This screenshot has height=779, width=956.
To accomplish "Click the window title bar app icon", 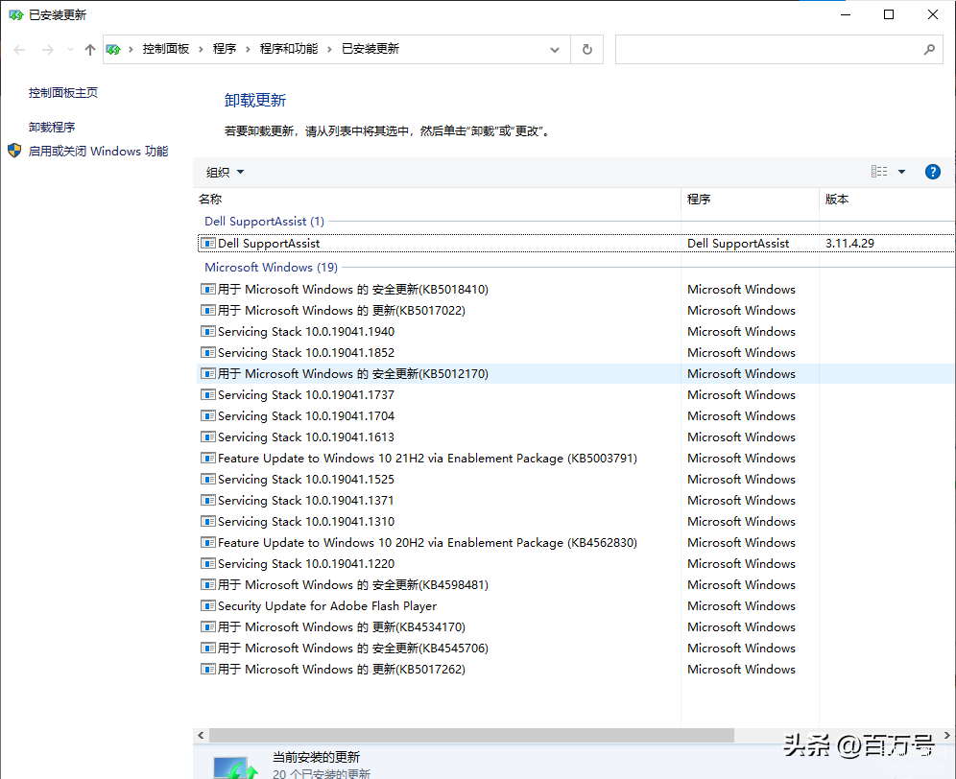I will pyautogui.click(x=16, y=14).
